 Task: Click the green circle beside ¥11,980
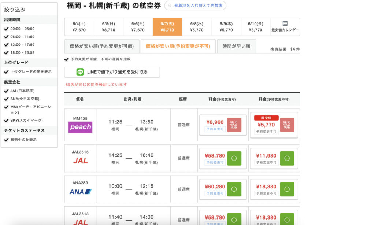pos(287,158)
